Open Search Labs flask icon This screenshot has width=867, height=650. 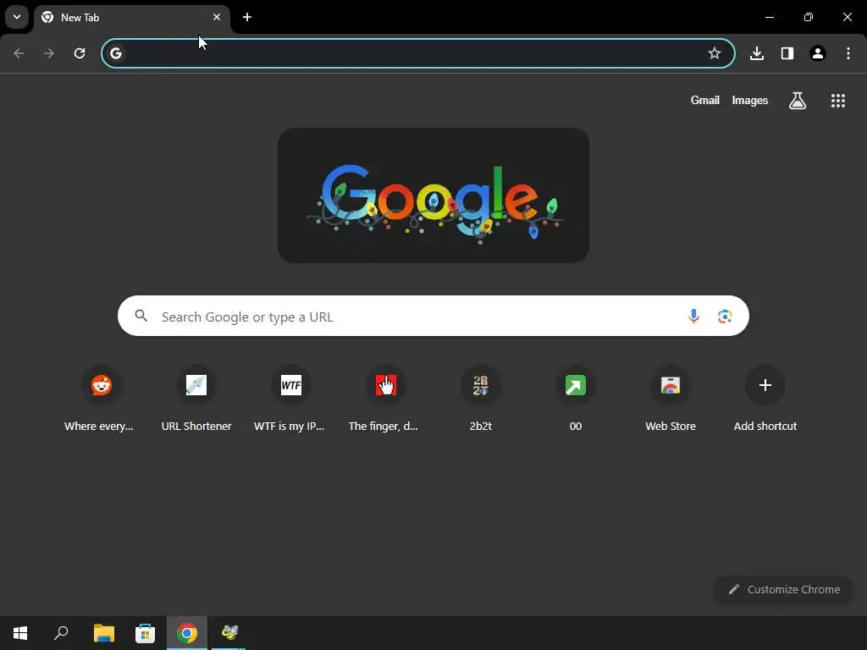tap(798, 101)
